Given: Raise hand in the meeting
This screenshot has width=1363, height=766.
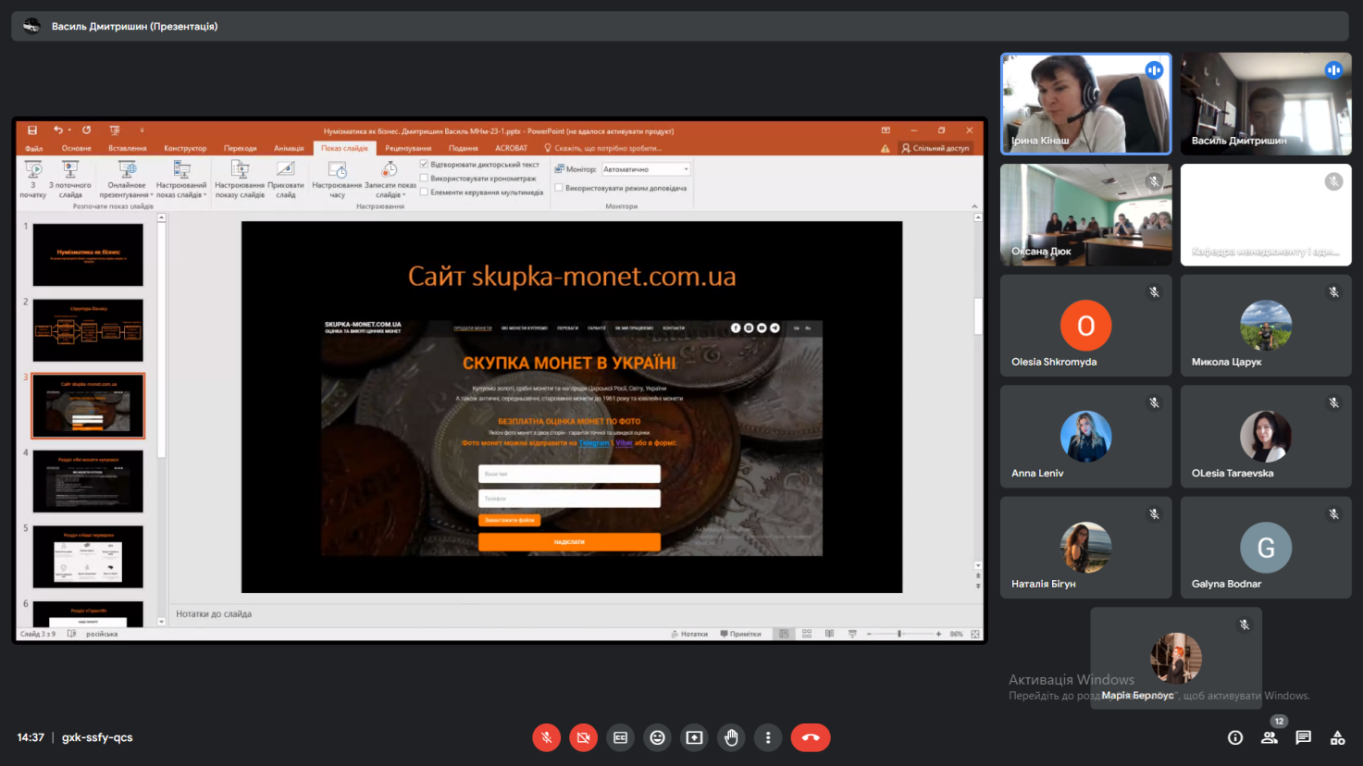Looking at the screenshot, I should 731,737.
